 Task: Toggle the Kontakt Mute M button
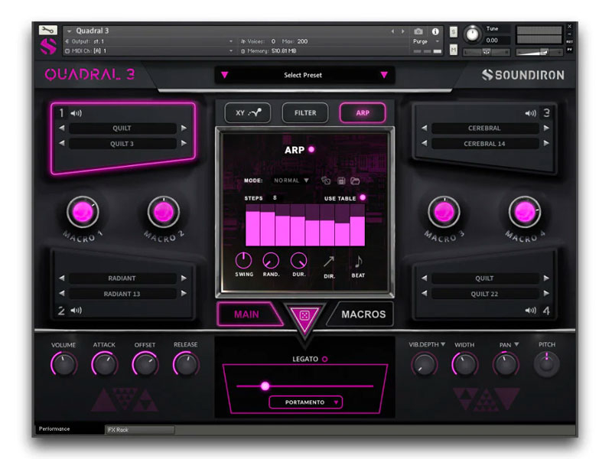point(453,50)
